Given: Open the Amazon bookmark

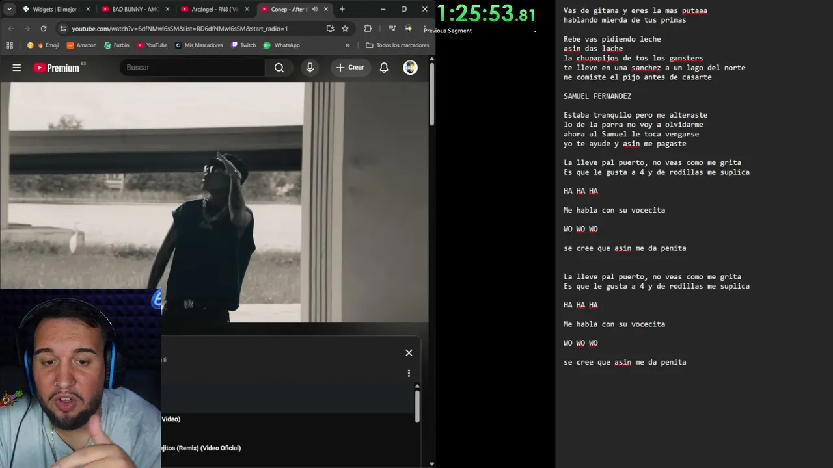Looking at the screenshot, I should (81, 45).
